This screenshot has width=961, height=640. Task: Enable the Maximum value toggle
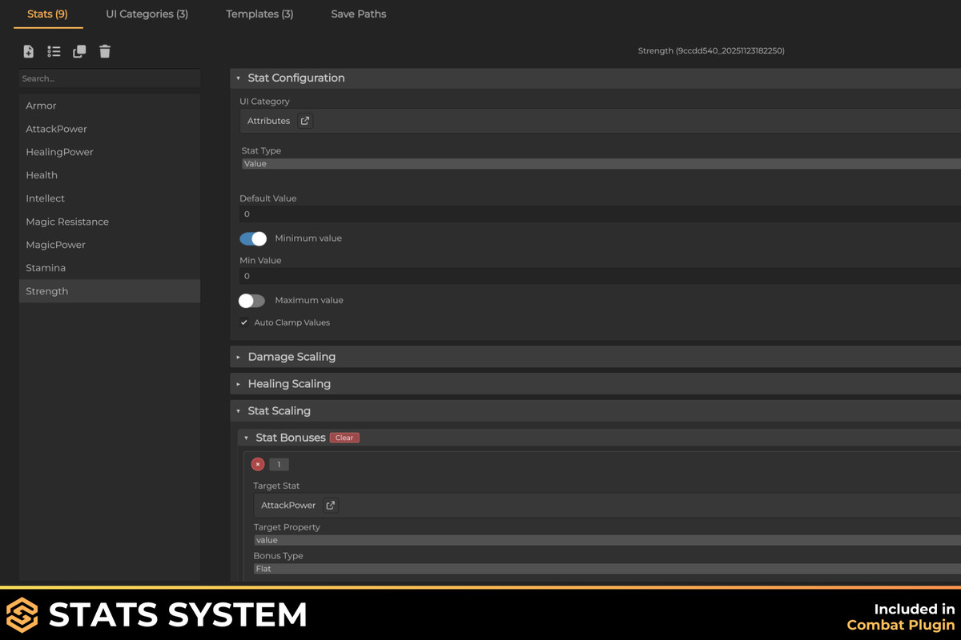pos(251,300)
